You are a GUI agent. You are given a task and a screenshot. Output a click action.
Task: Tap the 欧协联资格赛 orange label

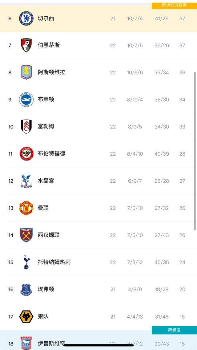174,5
